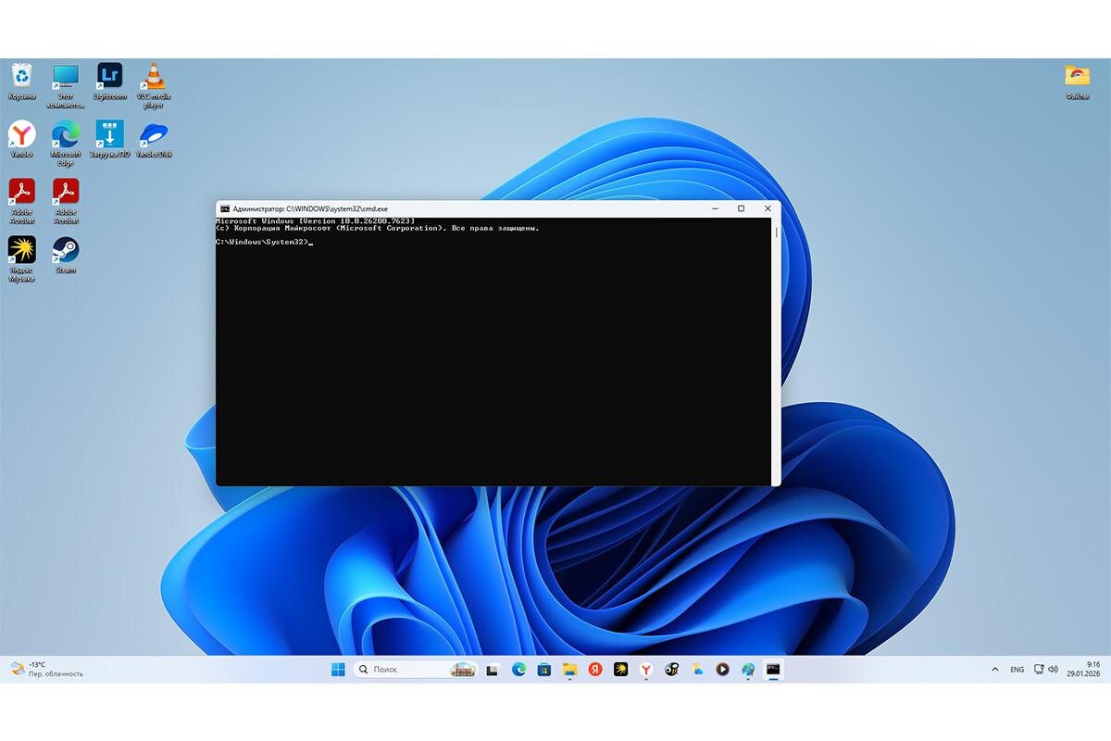Image resolution: width=1111 pixels, height=741 pixels.
Task: Launch the Lightroom desktop shortcut
Action: [x=109, y=82]
